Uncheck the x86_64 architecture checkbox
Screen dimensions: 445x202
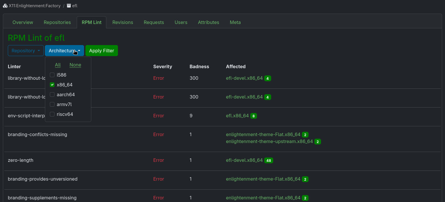coord(52,85)
